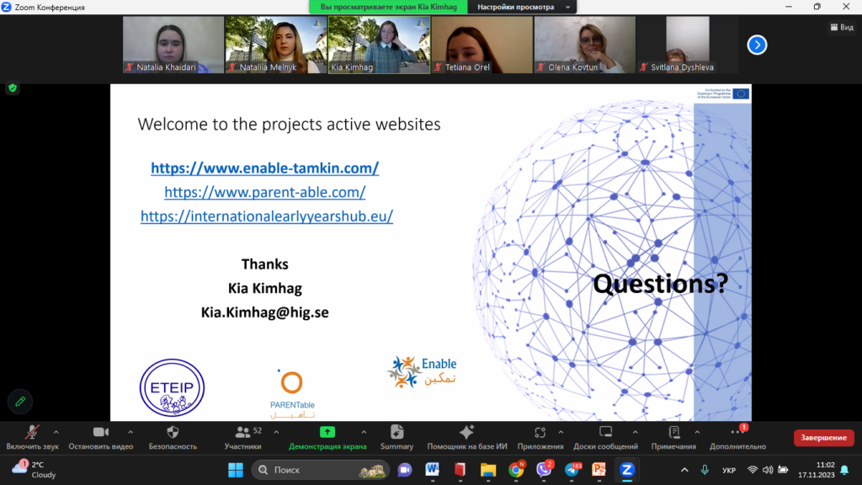Click the green annotation pencil icon

click(x=20, y=402)
